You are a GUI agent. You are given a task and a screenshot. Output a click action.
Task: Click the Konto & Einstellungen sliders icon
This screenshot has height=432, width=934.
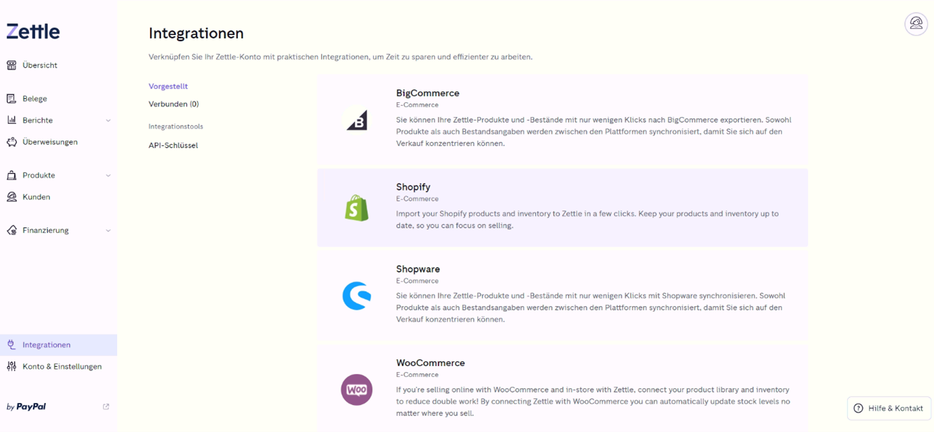pyautogui.click(x=11, y=367)
